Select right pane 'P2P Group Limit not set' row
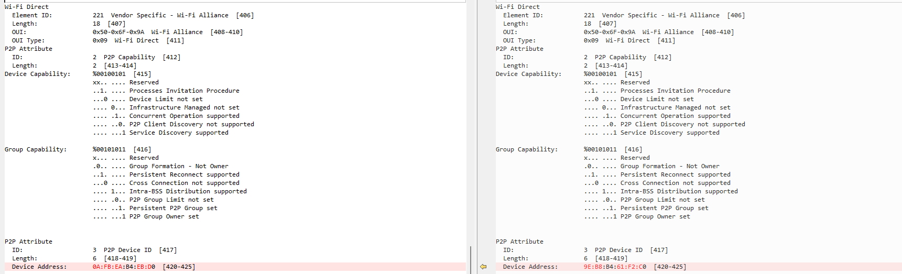 click(x=645, y=200)
